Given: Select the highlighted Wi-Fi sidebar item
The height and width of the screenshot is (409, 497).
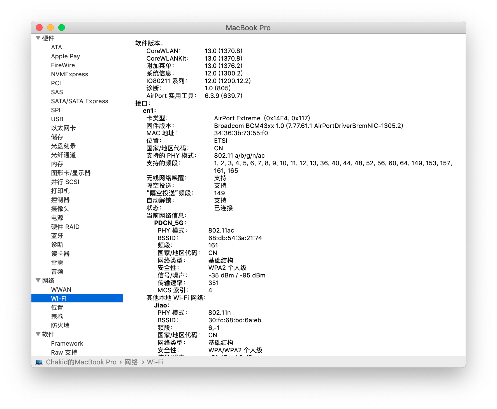Looking at the screenshot, I should pos(77,298).
